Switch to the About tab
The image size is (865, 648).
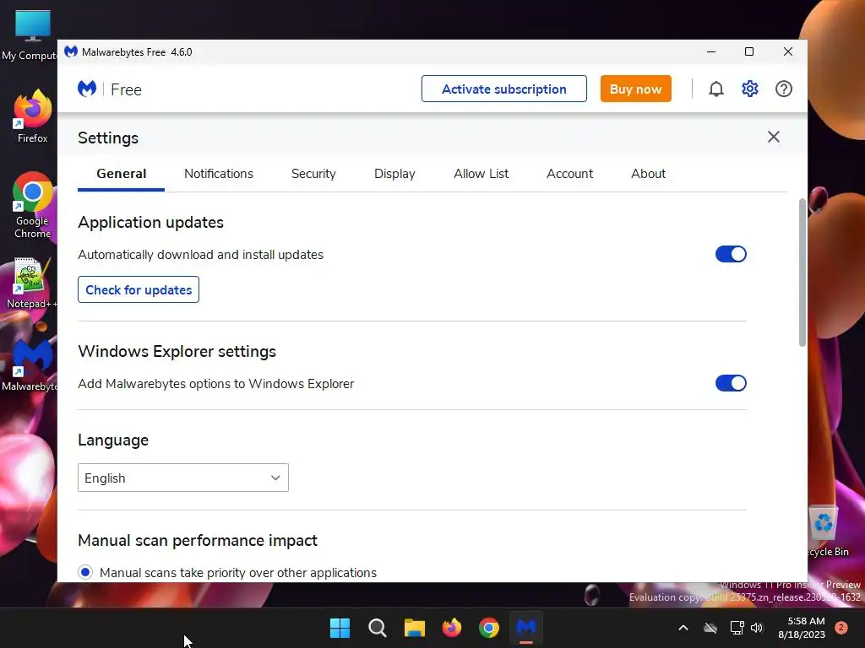tap(648, 174)
